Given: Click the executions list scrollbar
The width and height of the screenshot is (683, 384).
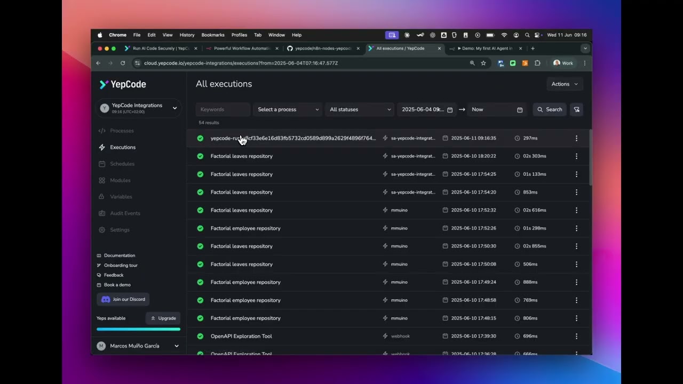Looking at the screenshot, I should pos(590,157).
